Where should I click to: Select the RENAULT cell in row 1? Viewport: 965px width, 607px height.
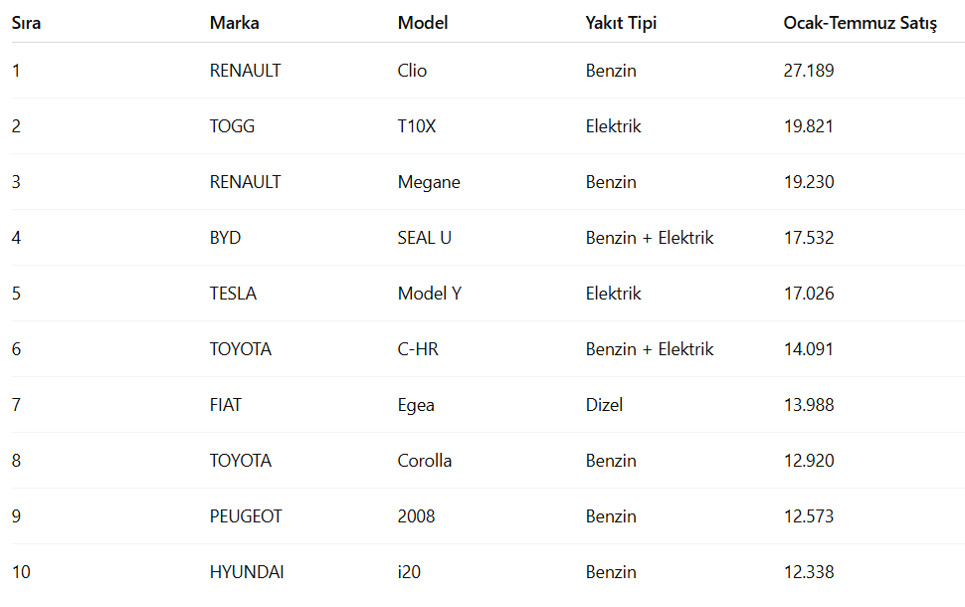[245, 71]
